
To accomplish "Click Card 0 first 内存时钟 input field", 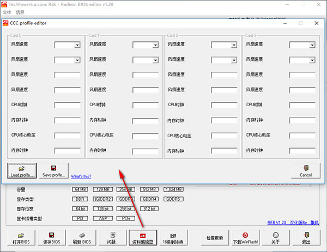I will pyautogui.click(x=68, y=120).
